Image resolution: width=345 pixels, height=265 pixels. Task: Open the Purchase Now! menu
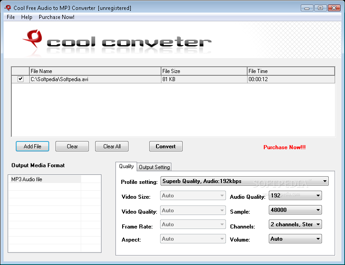[x=56, y=17]
